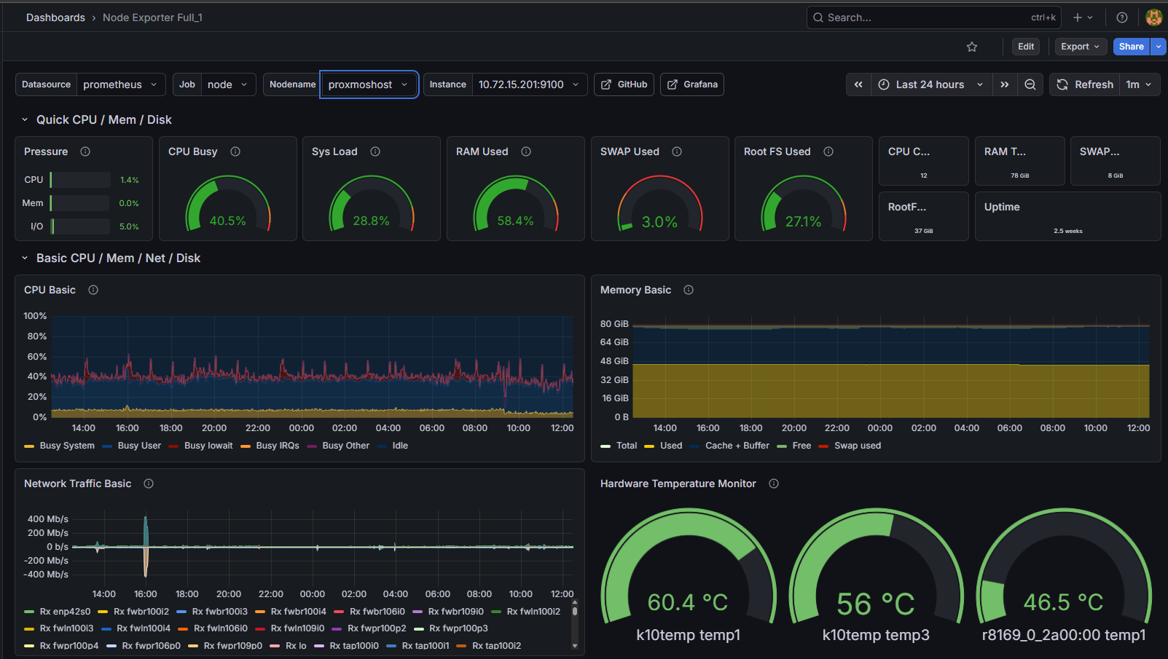Show info for Hardware Temperature Monitor
The width and height of the screenshot is (1168, 659).
(x=774, y=484)
